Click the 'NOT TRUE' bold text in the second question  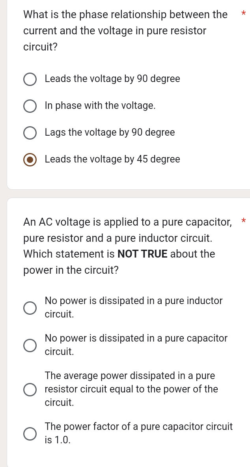(143, 254)
